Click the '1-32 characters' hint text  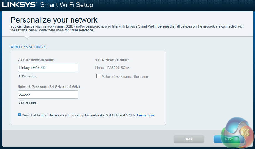coord(27,76)
